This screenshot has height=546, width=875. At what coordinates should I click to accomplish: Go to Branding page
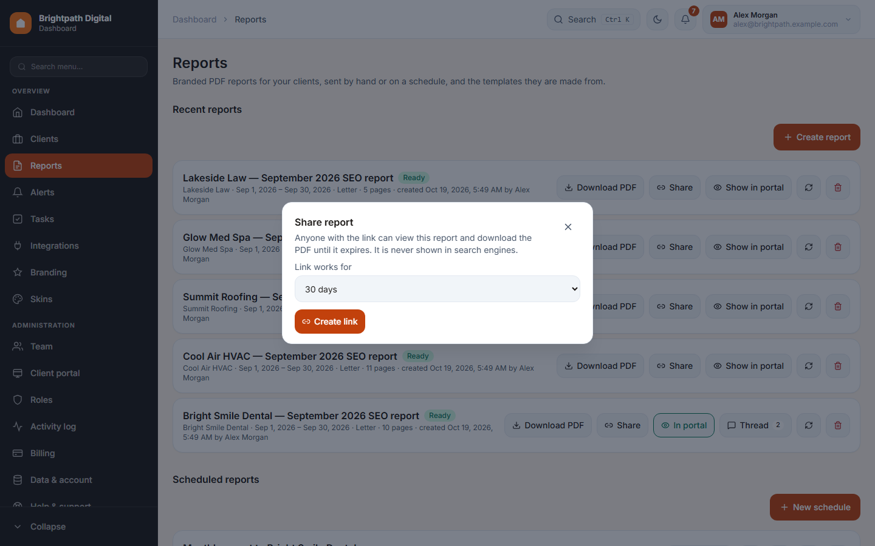coord(78,272)
